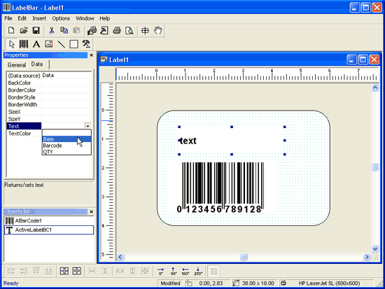Open the Options menu
Image resolution: width=385 pixels, height=289 pixels.
[61, 18]
